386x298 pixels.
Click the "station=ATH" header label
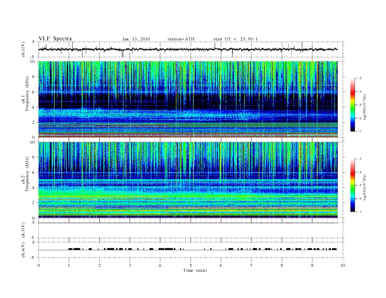click(x=181, y=39)
